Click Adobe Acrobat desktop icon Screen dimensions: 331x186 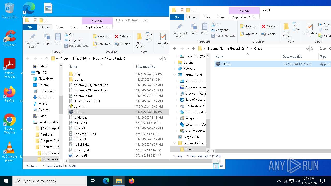click(x=9, y=68)
